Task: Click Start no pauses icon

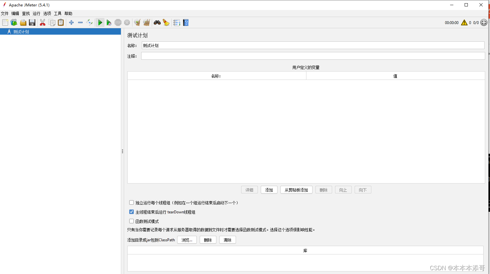Action: click(109, 22)
